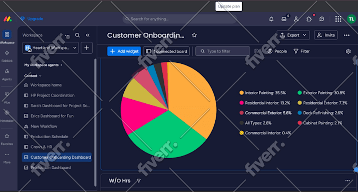Open the dashboard three-dot options menu
Screen dimensions: 358x192
click(x=346, y=35)
